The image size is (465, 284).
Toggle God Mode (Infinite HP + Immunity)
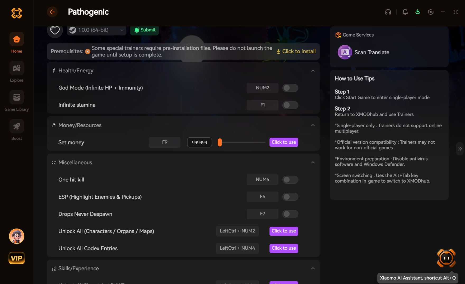[290, 88]
